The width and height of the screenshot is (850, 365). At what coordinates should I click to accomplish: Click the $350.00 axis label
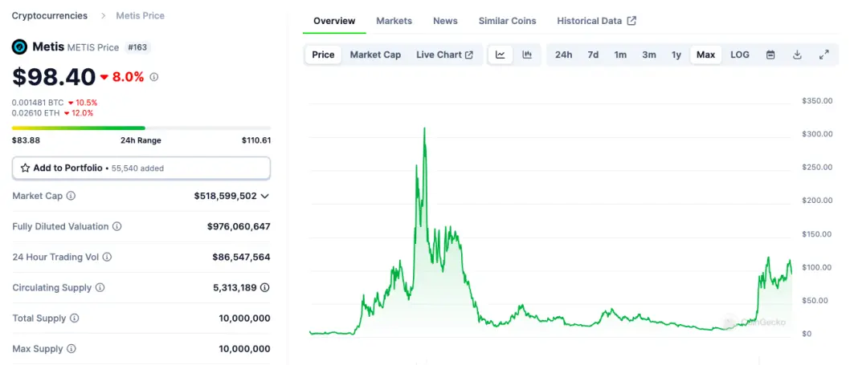click(817, 101)
